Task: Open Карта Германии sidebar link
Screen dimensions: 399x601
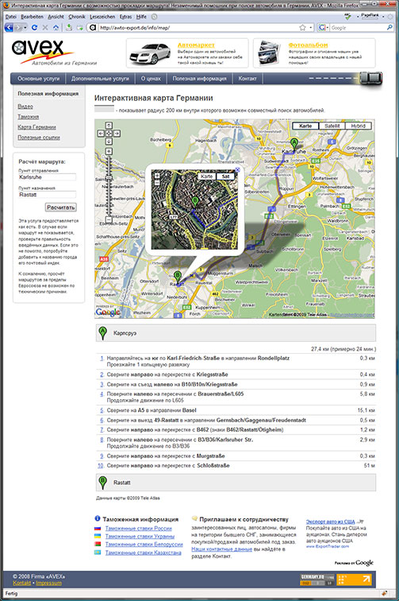Action: pyautogui.click(x=36, y=127)
